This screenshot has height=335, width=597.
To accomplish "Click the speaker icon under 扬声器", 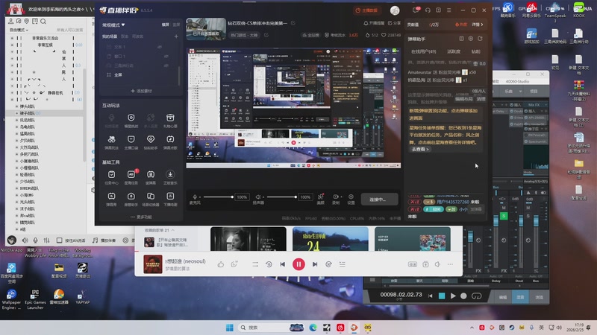I will (x=257, y=197).
